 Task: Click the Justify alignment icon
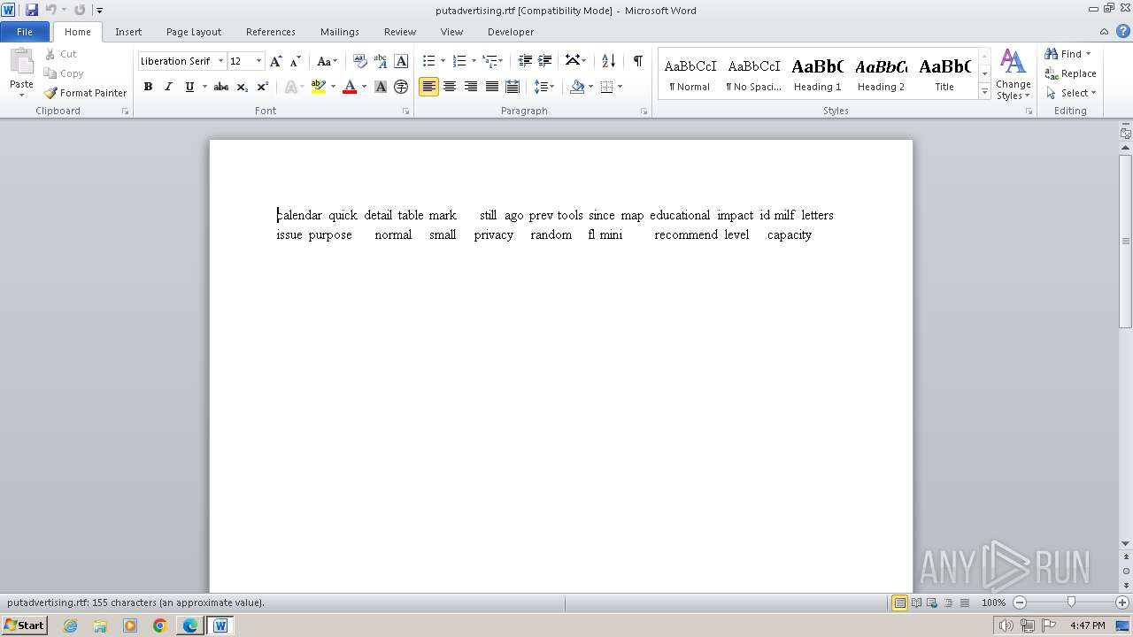tap(491, 87)
